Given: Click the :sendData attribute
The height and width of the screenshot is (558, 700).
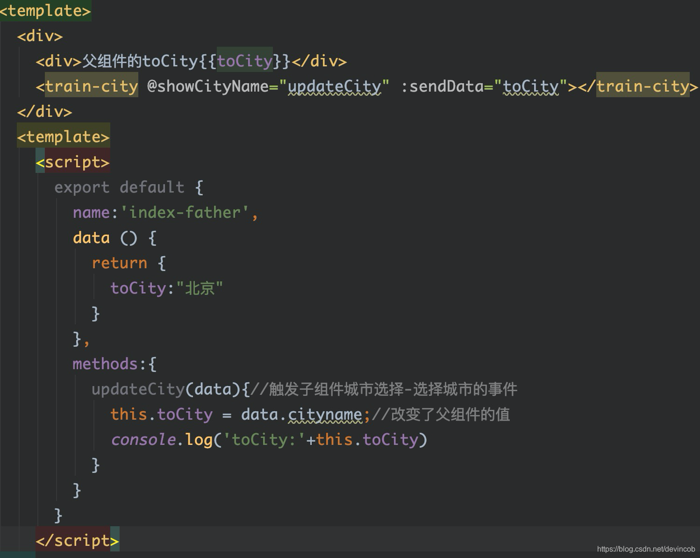Looking at the screenshot, I should pos(442,86).
